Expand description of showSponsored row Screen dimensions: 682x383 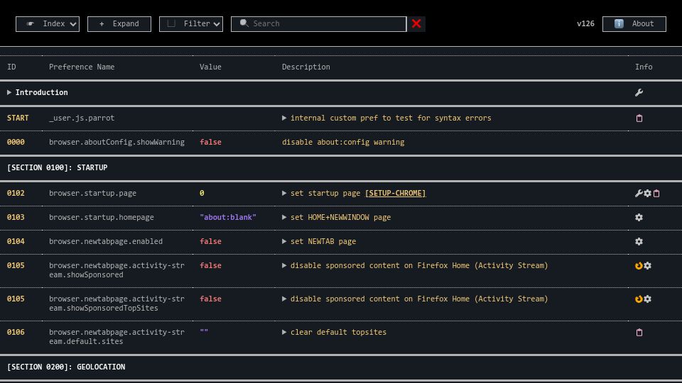click(284, 265)
